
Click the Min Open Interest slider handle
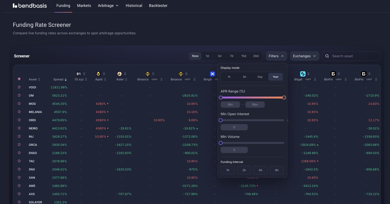point(221,120)
